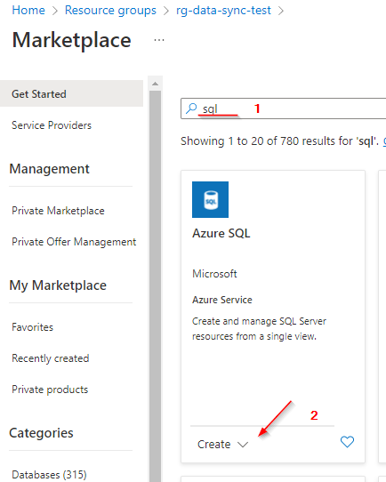Filter by Databases (315) category
The height and width of the screenshot is (482, 386).
(x=49, y=475)
